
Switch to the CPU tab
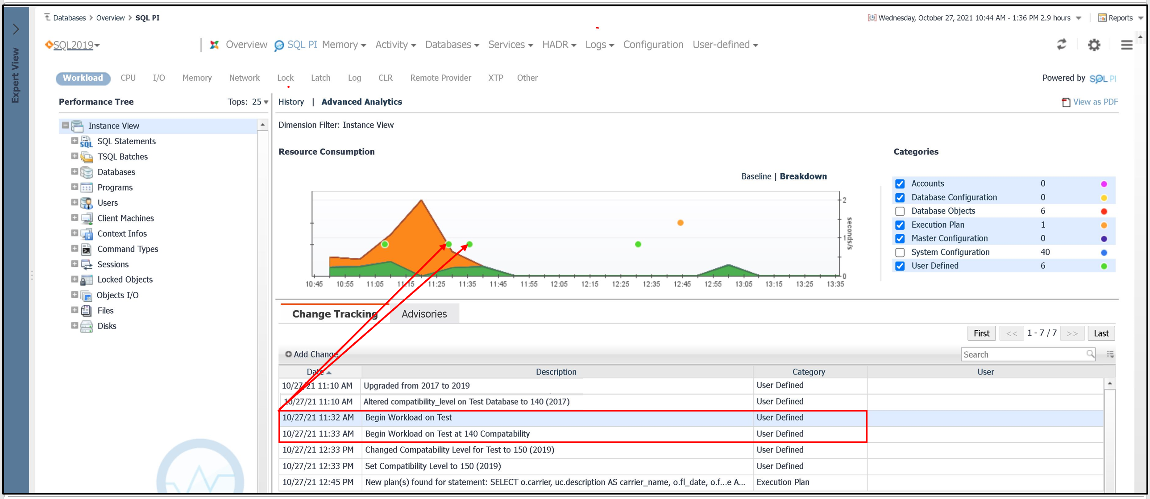pos(128,78)
